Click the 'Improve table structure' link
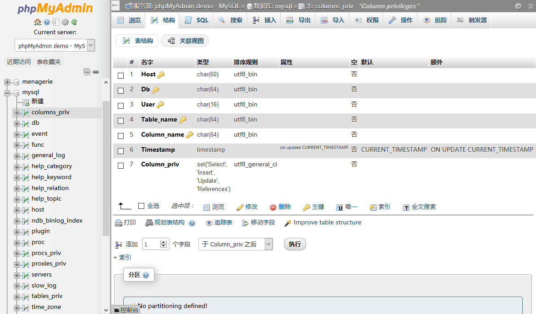This screenshot has width=536, height=314. pyautogui.click(x=327, y=223)
